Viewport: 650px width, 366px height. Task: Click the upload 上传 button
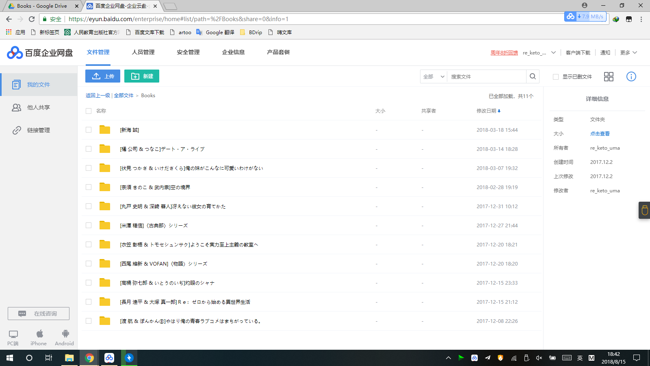point(103,76)
